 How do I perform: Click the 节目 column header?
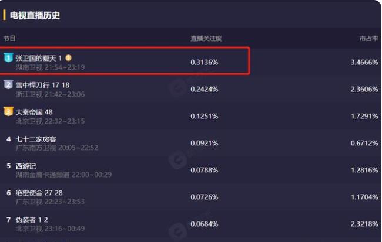click(9, 39)
